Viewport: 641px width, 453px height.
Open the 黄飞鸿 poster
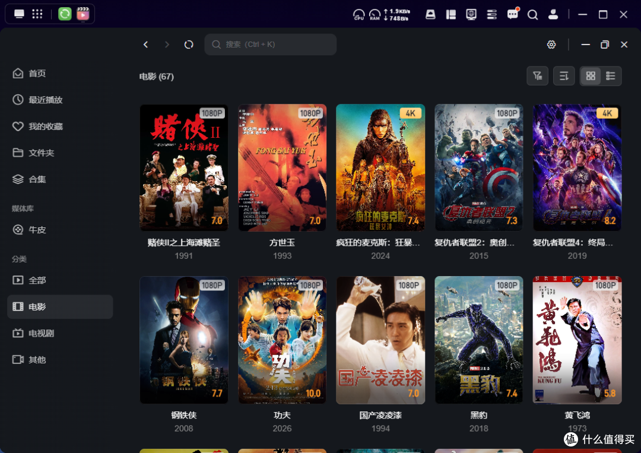coord(577,340)
